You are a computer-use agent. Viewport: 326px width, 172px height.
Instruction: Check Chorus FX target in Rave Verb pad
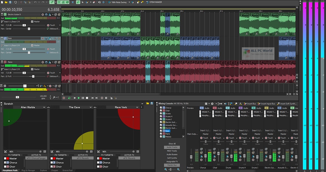click(x=98, y=163)
